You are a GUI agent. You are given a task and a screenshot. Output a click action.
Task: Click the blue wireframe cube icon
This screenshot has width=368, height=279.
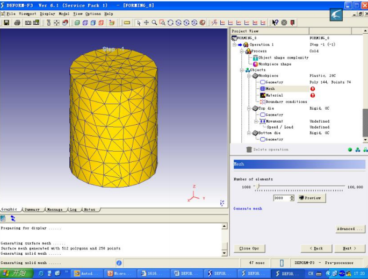85,23
